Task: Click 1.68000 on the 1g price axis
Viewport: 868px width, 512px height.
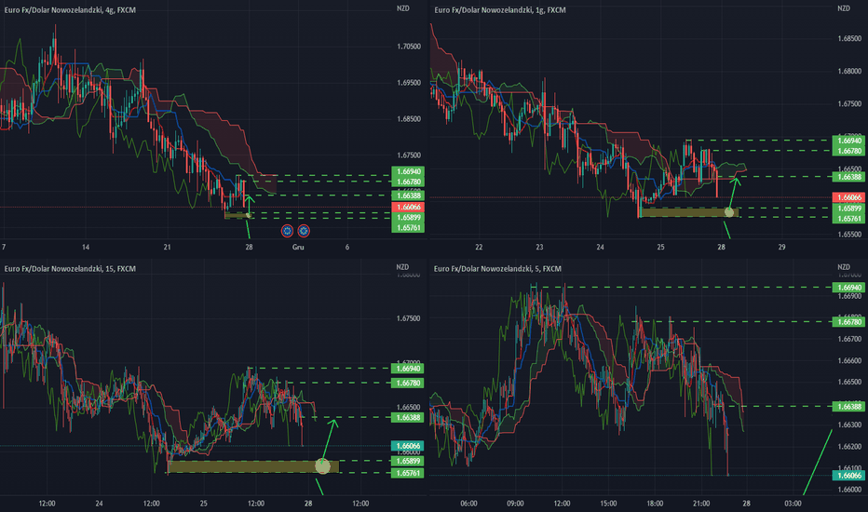Action: tap(849, 72)
